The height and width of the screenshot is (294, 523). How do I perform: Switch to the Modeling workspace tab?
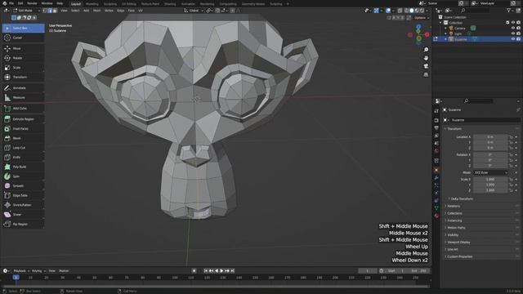(92, 4)
